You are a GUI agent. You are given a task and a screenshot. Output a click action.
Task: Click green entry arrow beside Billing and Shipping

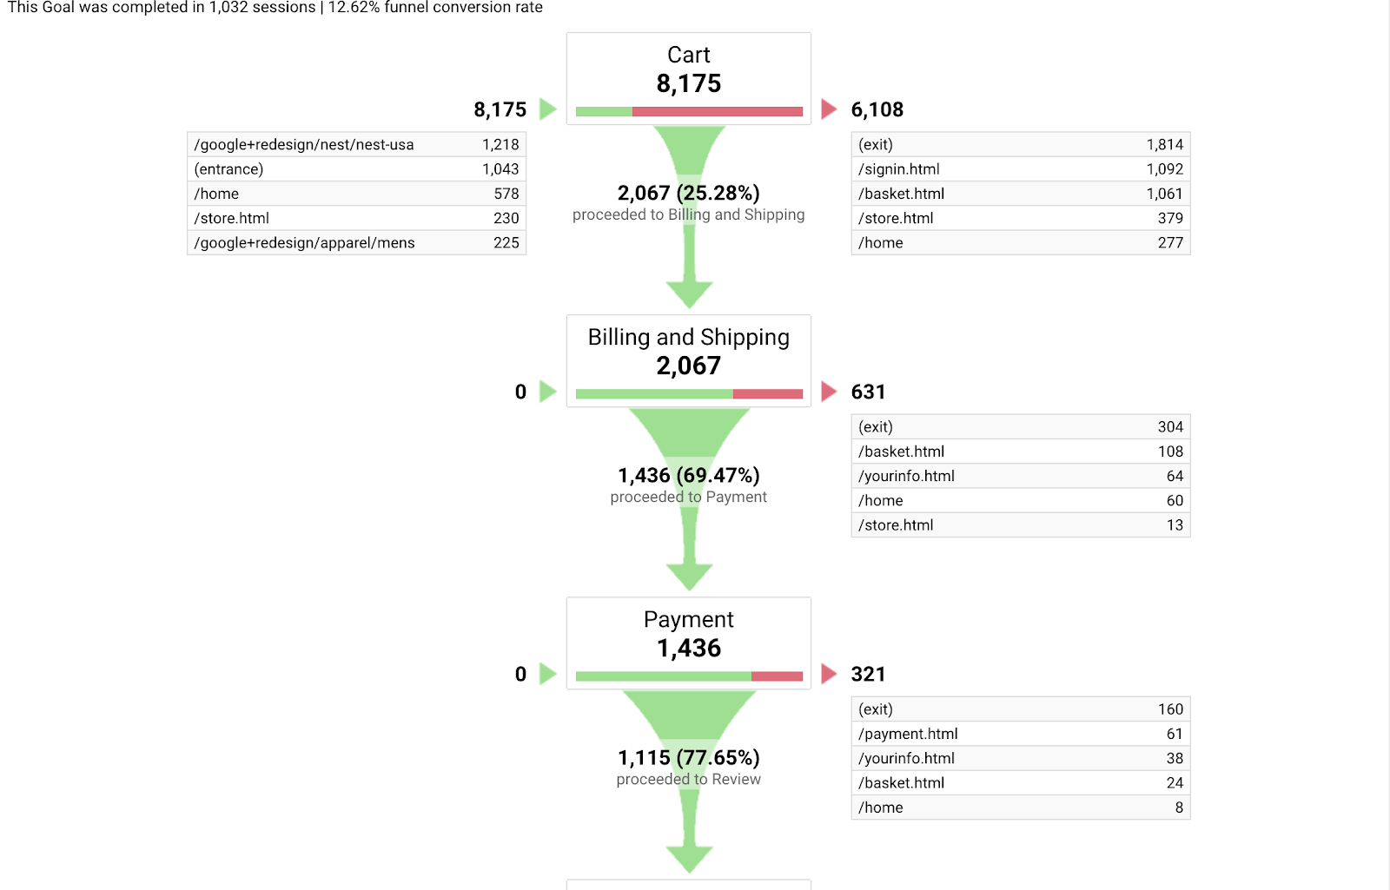(547, 392)
